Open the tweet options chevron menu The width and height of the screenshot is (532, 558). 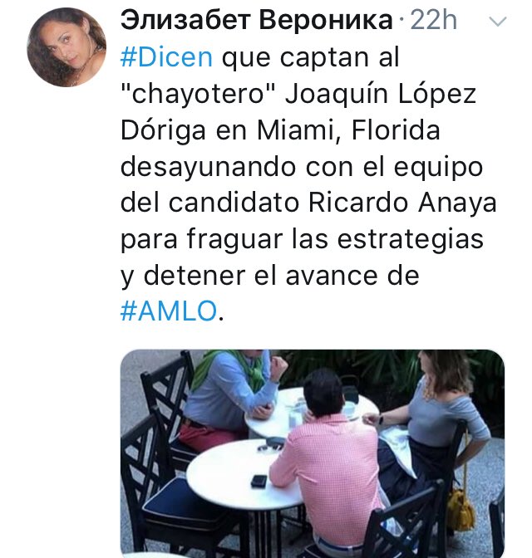point(498,22)
